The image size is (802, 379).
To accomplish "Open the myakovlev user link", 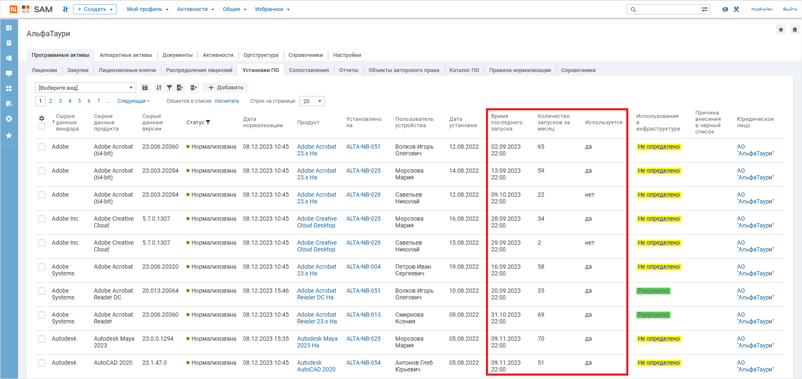I will (762, 9).
